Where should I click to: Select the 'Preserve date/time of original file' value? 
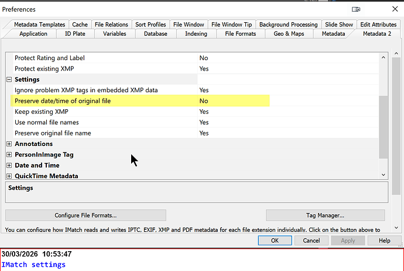pos(204,101)
